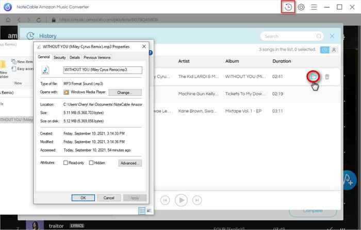Image resolution: width=361 pixels, height=230 pixels.
Task: Click the Tickets To My Dow... album cell
Action: pos(245,94)
